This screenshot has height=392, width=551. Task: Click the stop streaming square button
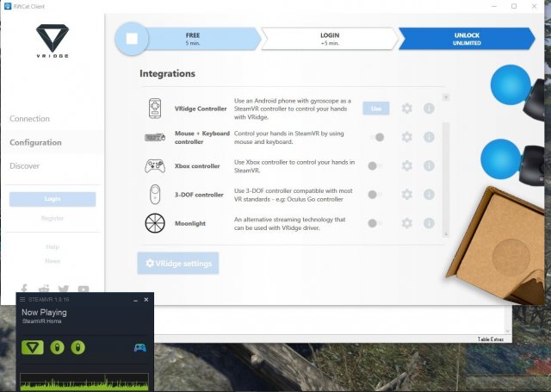coord(132,39)
